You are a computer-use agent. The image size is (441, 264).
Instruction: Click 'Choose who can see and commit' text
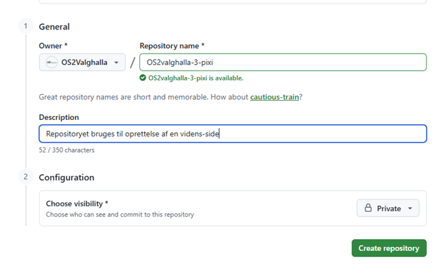[x=120, y=215]
